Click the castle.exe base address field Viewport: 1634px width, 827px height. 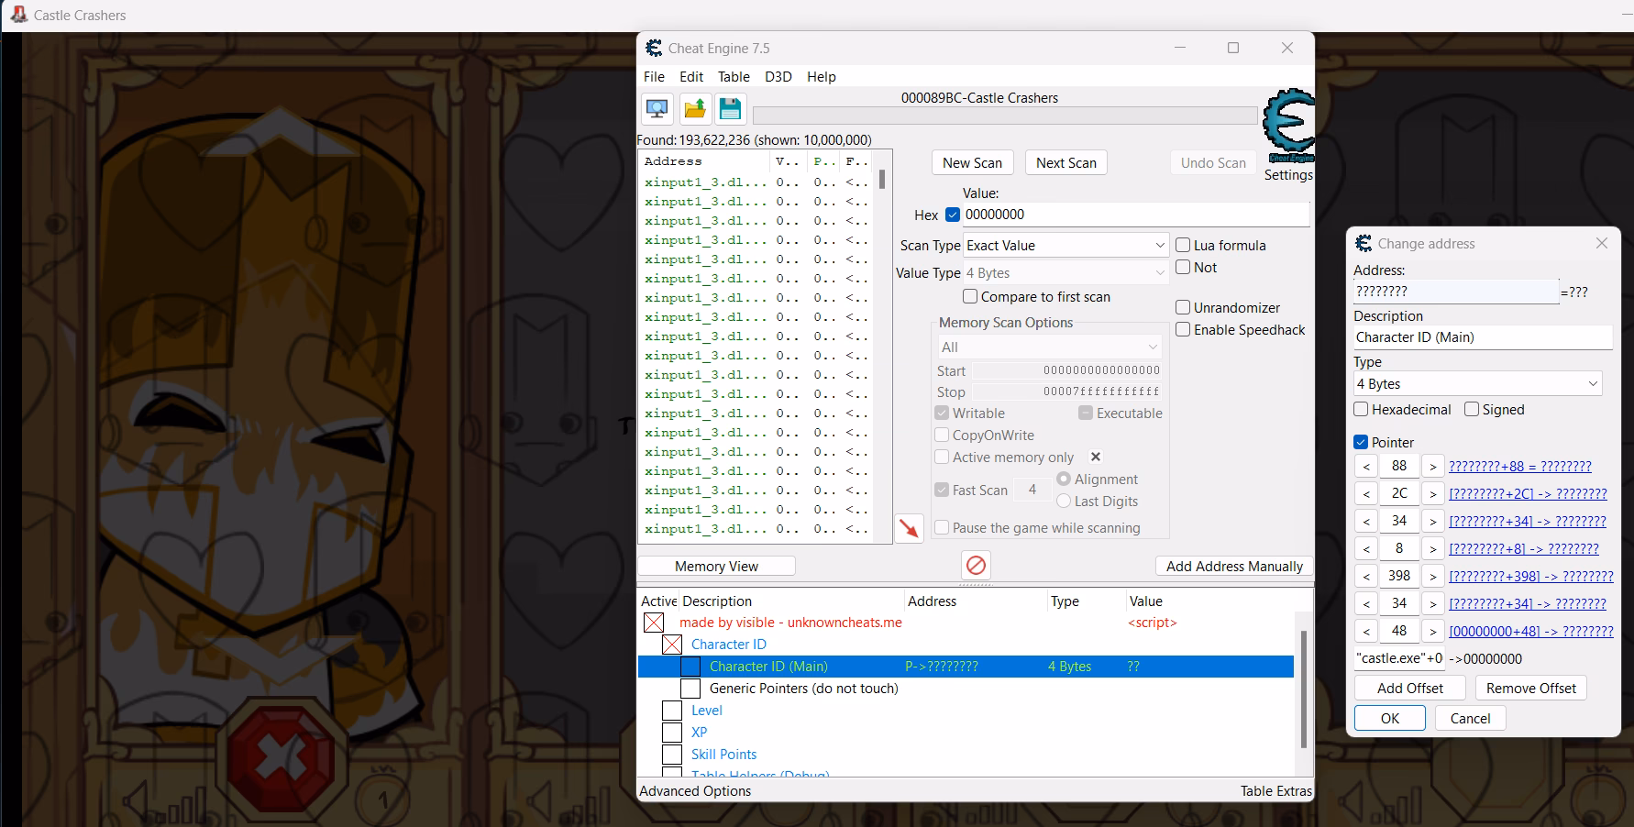pos(1399,658)
